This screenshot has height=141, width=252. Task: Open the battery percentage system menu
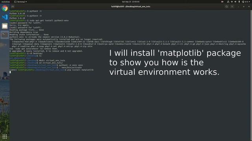(x=246, y=2)
